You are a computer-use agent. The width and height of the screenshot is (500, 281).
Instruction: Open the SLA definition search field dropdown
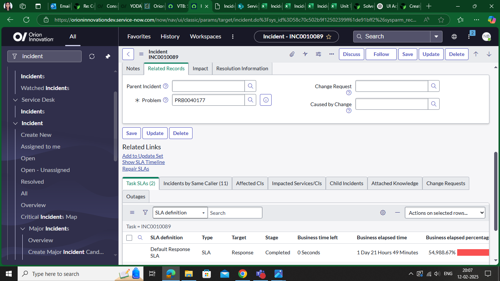coord(180,213)
